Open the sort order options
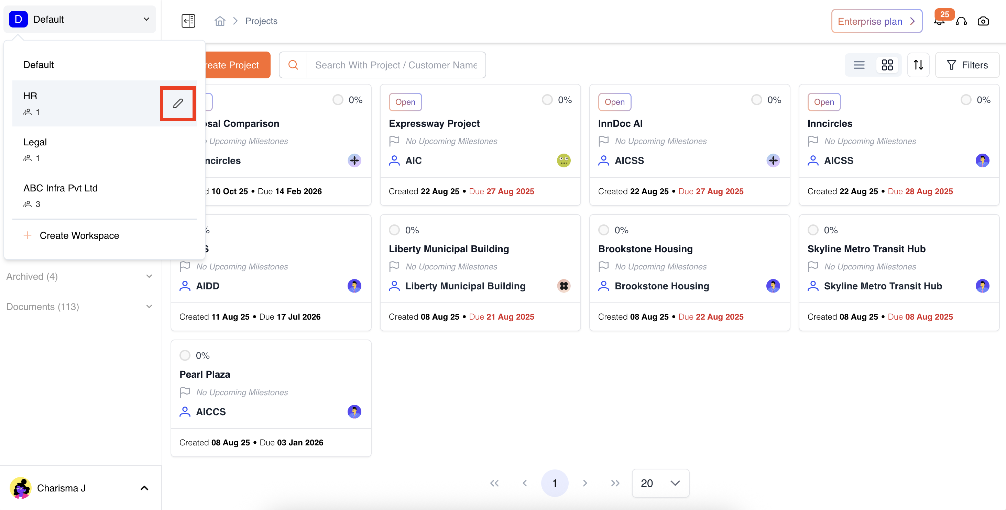This screenshot has width=1006, height=510. 918,65
